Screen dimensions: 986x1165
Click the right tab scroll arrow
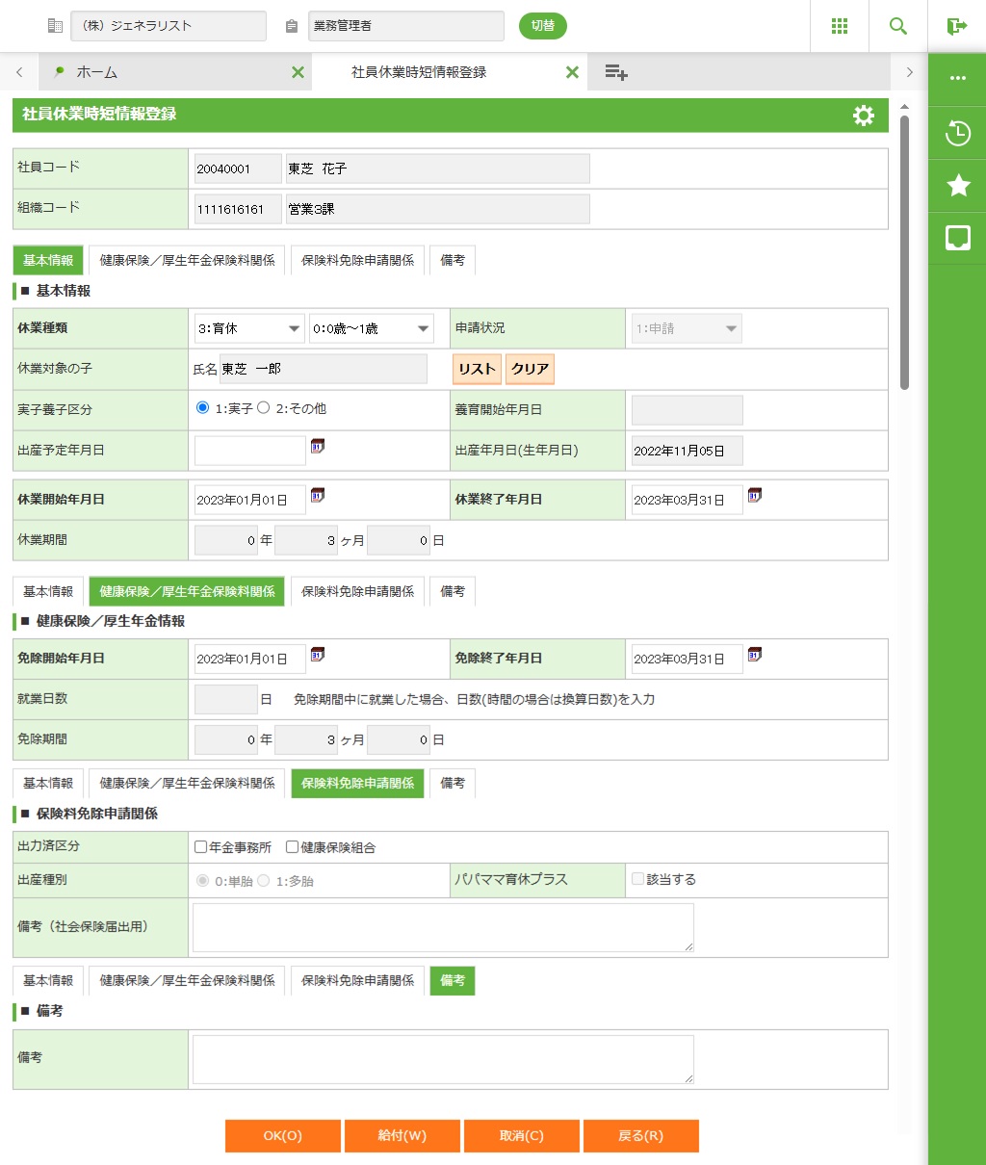pyautogui.click(x=910, y=72)
